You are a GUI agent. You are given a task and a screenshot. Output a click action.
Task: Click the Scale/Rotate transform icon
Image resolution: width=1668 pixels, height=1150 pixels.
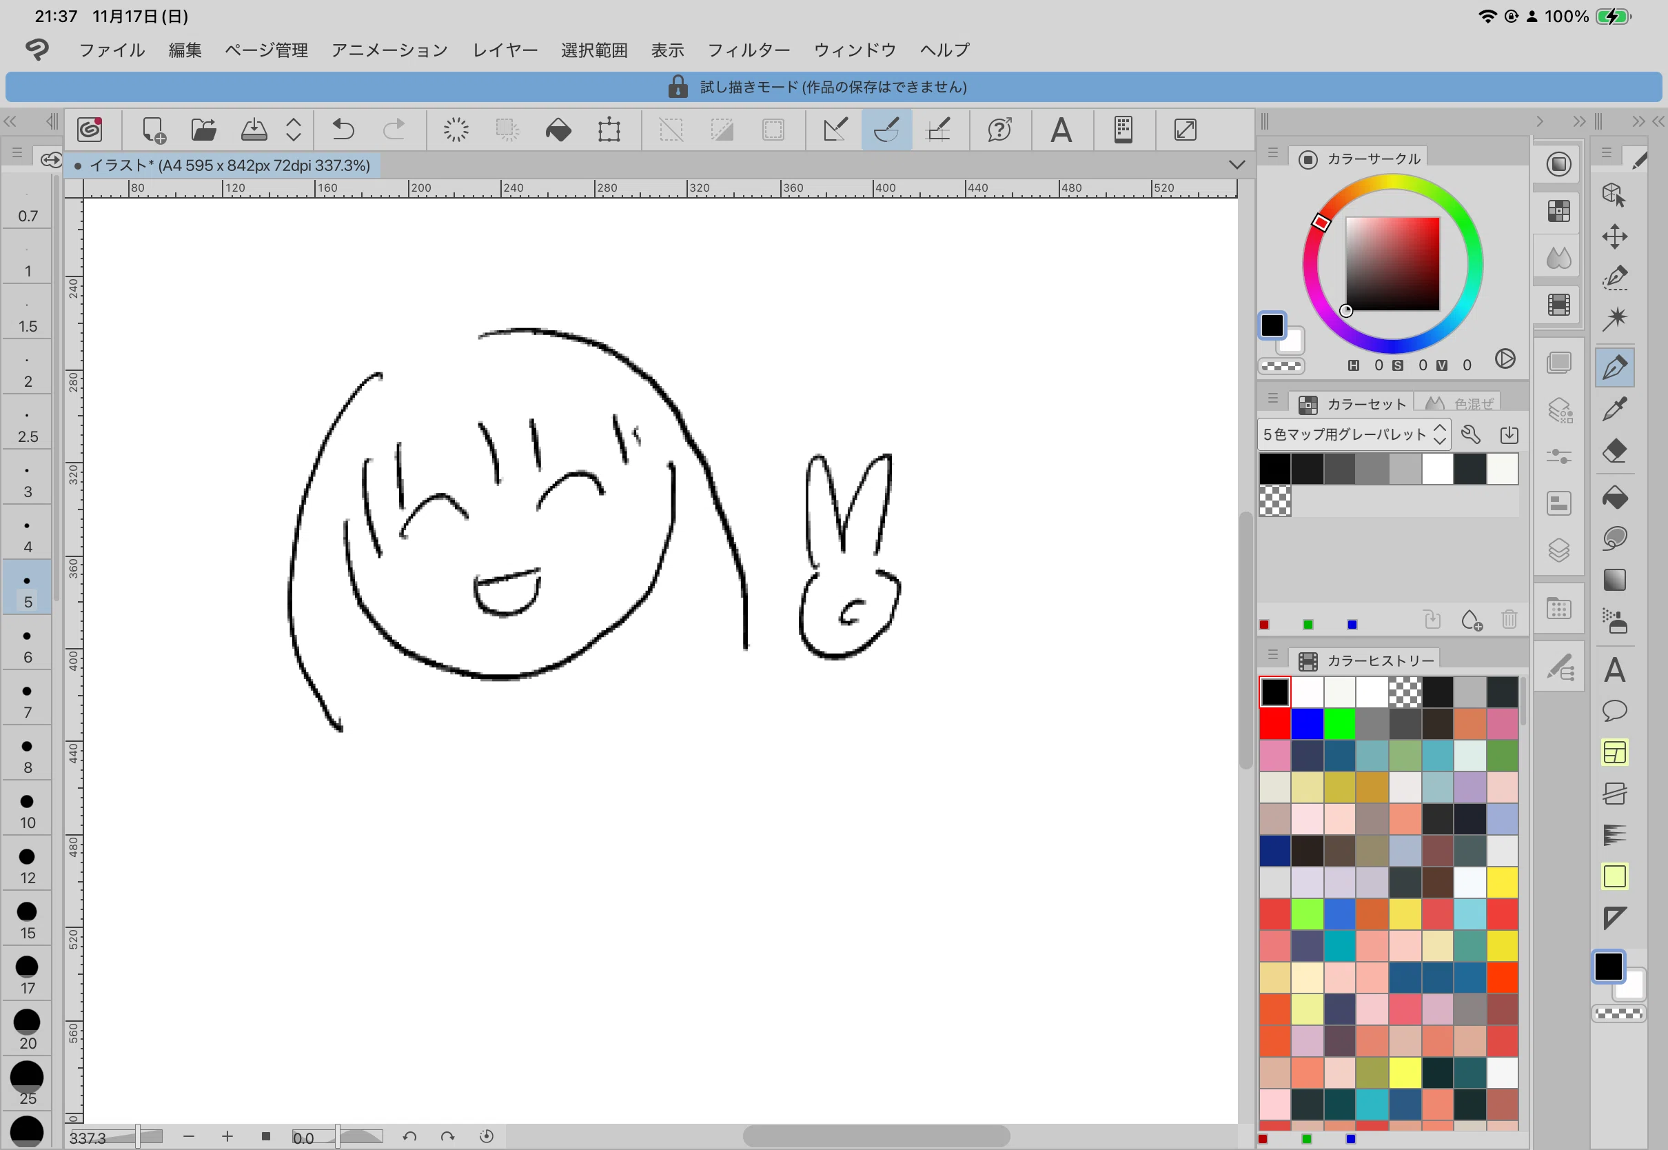point(609,130)
